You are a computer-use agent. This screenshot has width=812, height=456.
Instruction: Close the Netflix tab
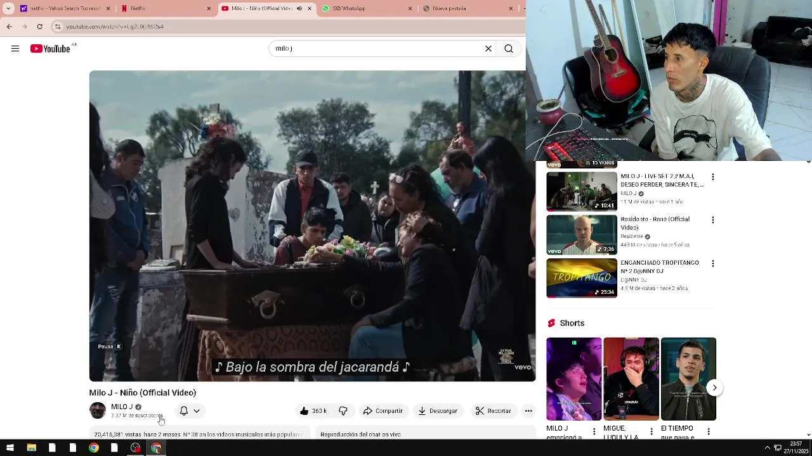(x=209, y=8)
